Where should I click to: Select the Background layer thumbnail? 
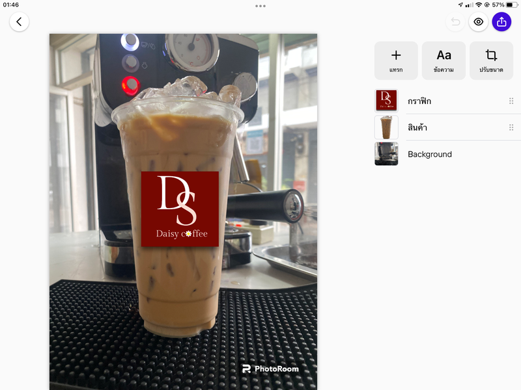[386, 154]
